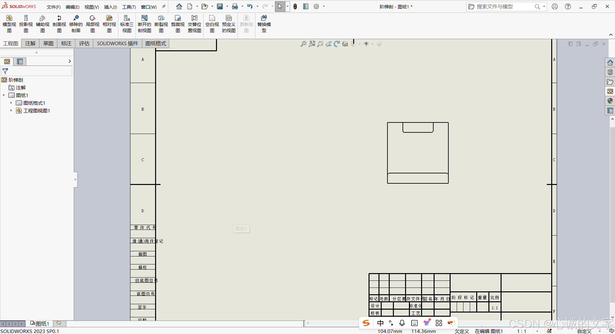Click the Relative View (相对视图) tool
The width and height of the screenshot is (615, 334).
pos(109,24)
